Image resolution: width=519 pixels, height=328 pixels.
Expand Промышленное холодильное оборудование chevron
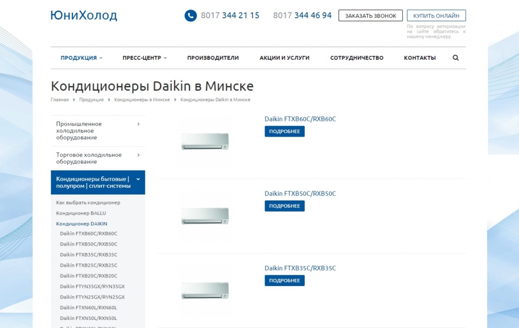pyautogui.click(x=139, y=124)
